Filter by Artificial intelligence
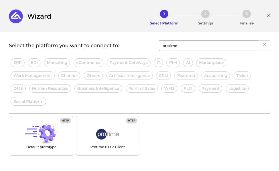279x171 pixels. click(x=130, y=76)
